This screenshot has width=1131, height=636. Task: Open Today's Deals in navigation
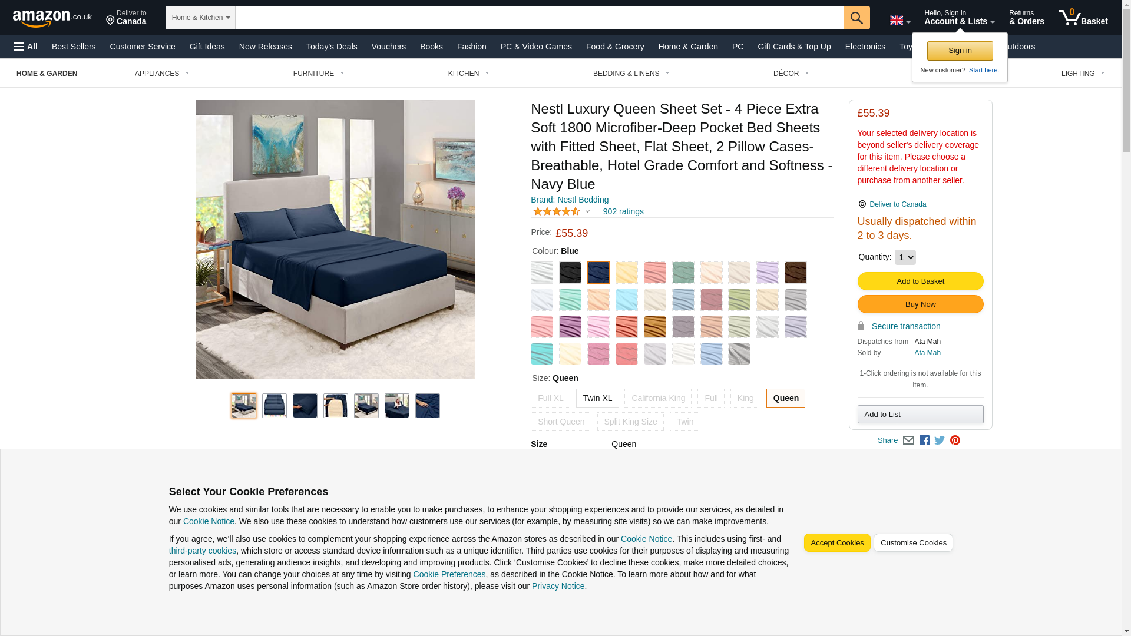pos(332,47)
